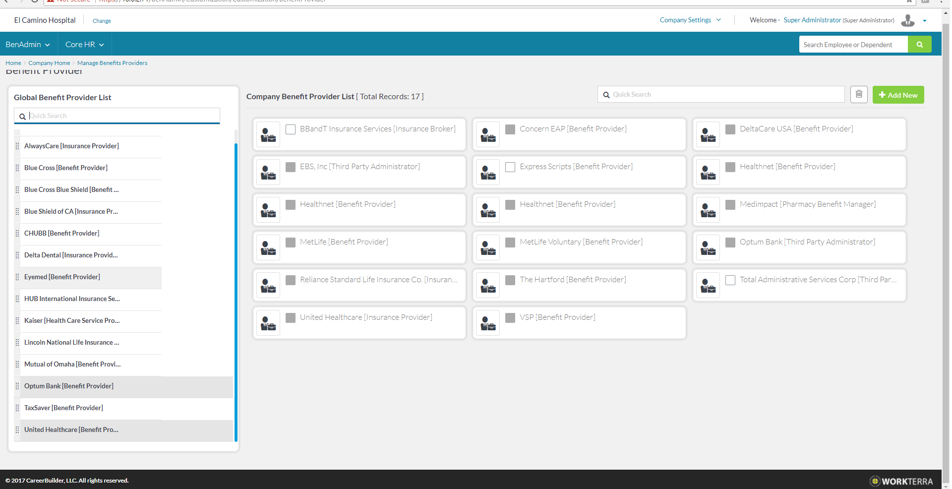
Task: Click the drag handle beside Blue Cross [Benefit Provider]
Action: pyautogui.click(x=17, y=168)
